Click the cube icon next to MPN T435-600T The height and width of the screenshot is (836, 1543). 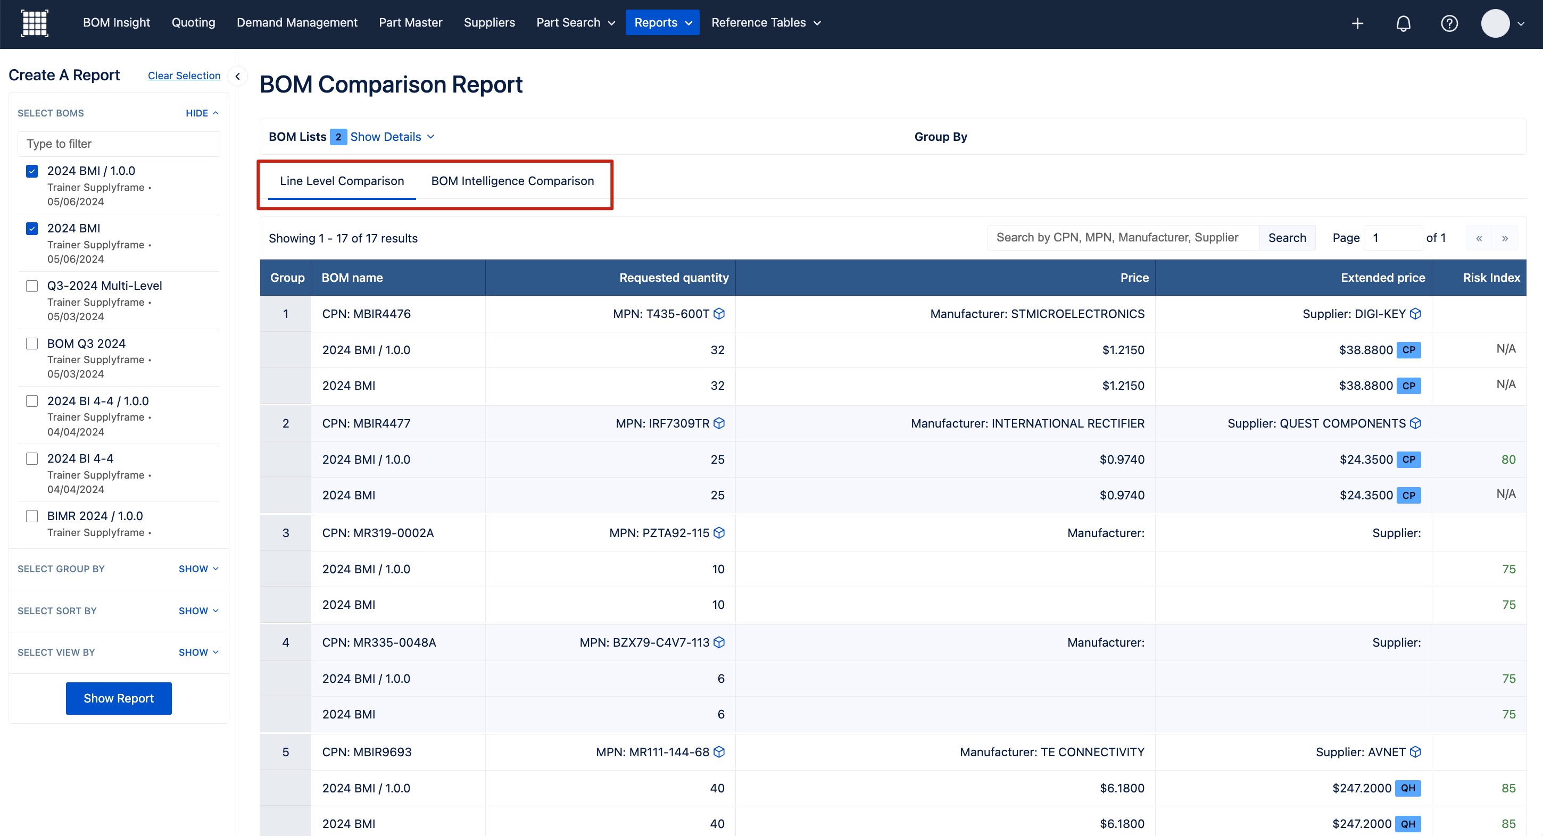719,314
